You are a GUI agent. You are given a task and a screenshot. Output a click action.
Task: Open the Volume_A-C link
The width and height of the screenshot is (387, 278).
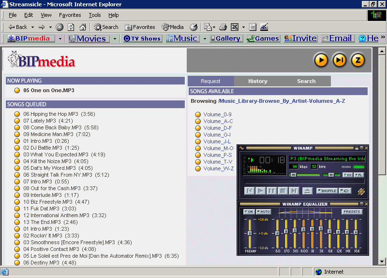[x=218, y=121]
